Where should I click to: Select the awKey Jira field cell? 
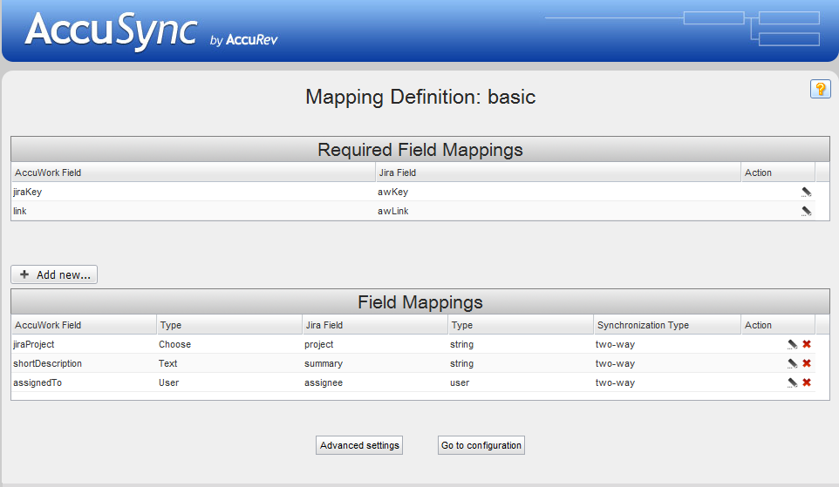tap(392, 192)
